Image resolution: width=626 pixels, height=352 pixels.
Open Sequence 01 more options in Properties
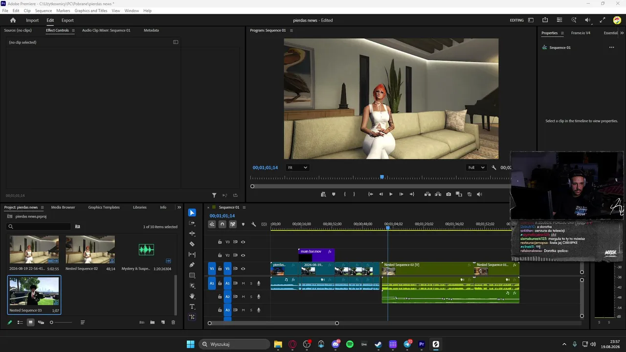tap(611, 47)
